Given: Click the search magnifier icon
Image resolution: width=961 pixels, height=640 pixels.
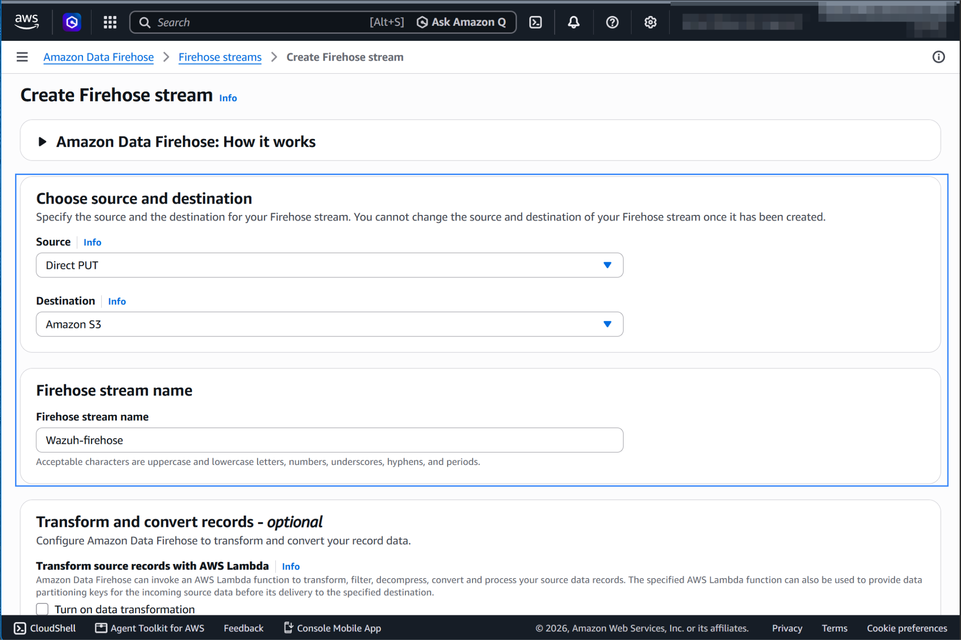Looking at the screenshot, I should 145,23.
